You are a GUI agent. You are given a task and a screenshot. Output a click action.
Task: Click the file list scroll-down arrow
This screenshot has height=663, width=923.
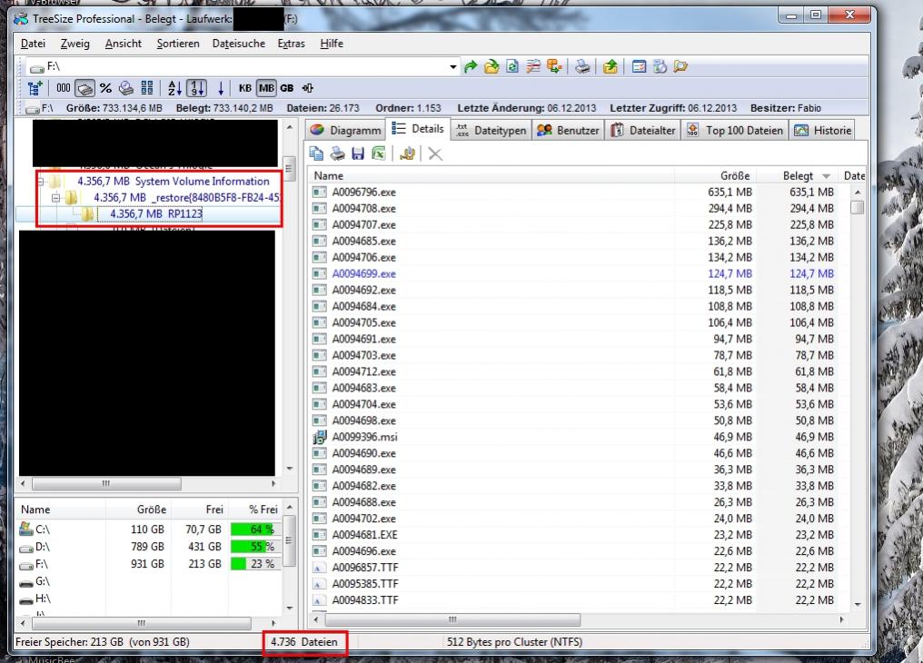[x=858, y=604]
